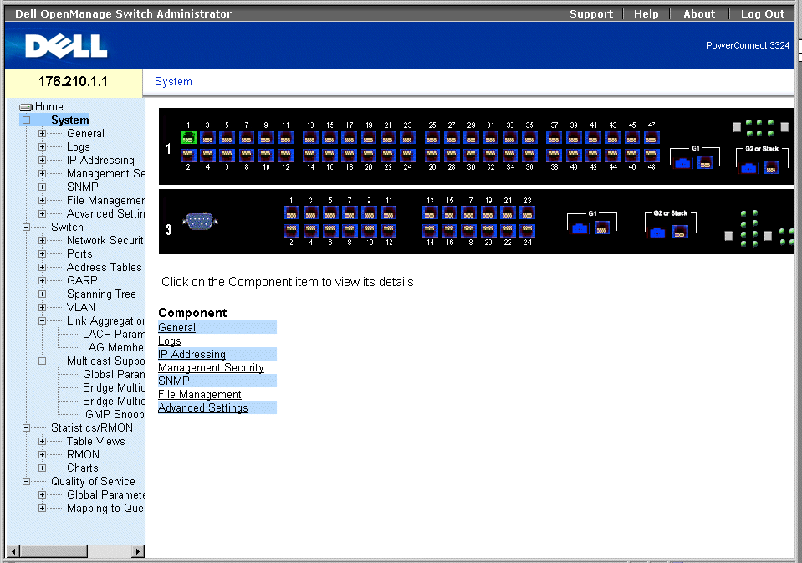The width and height of the screenshot is (802, 563).
Task: Click the serial console port on unit 3
Action: click(x=200, y=221)
